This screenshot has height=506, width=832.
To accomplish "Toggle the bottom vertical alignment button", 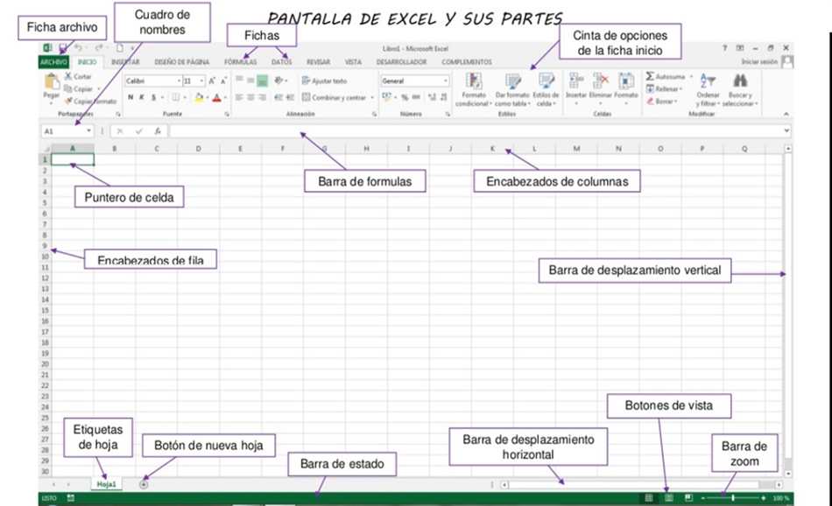I will pos(262,81).
